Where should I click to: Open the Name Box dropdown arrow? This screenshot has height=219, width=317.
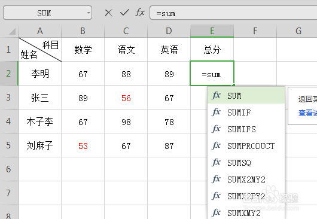(89, 13)
